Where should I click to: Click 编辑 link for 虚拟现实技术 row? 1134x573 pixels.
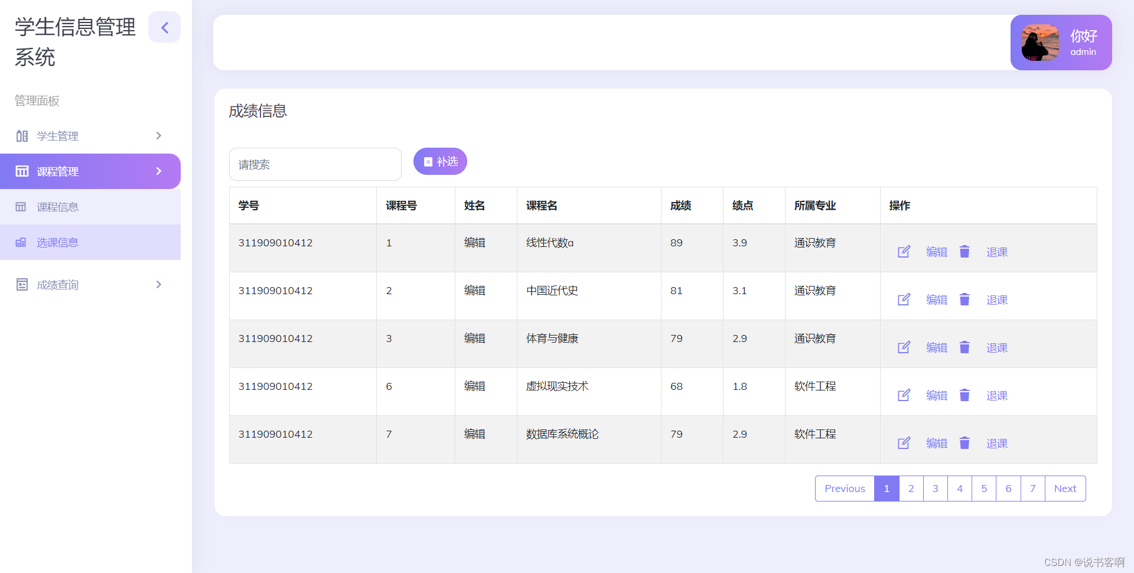pos(936,396)
